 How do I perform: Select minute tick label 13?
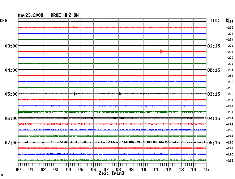click(x=181, y=170)
